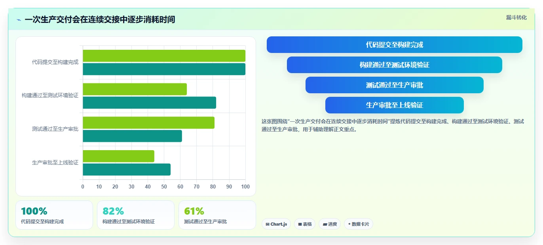Viewport: 543px width, 245px height.
Task: Click the x-axis tick label 90
Action: (229, 187)
